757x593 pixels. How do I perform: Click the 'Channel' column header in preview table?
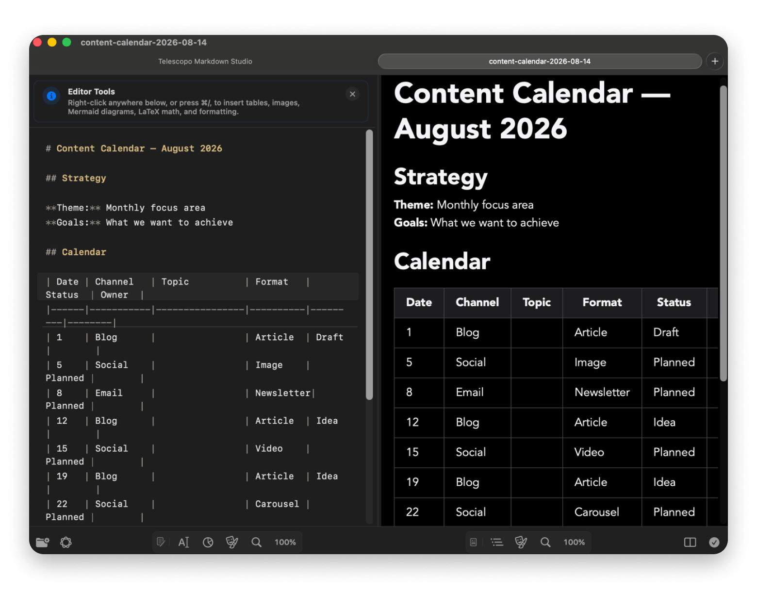(x=477, y=302)
